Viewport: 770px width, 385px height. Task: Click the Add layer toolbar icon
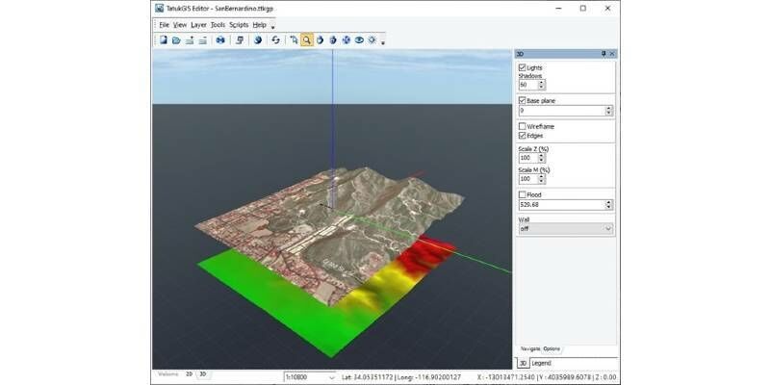tap(190, 40)
